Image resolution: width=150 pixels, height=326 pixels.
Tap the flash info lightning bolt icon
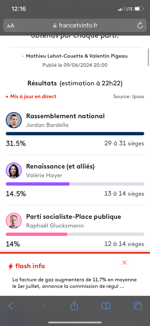11,266
